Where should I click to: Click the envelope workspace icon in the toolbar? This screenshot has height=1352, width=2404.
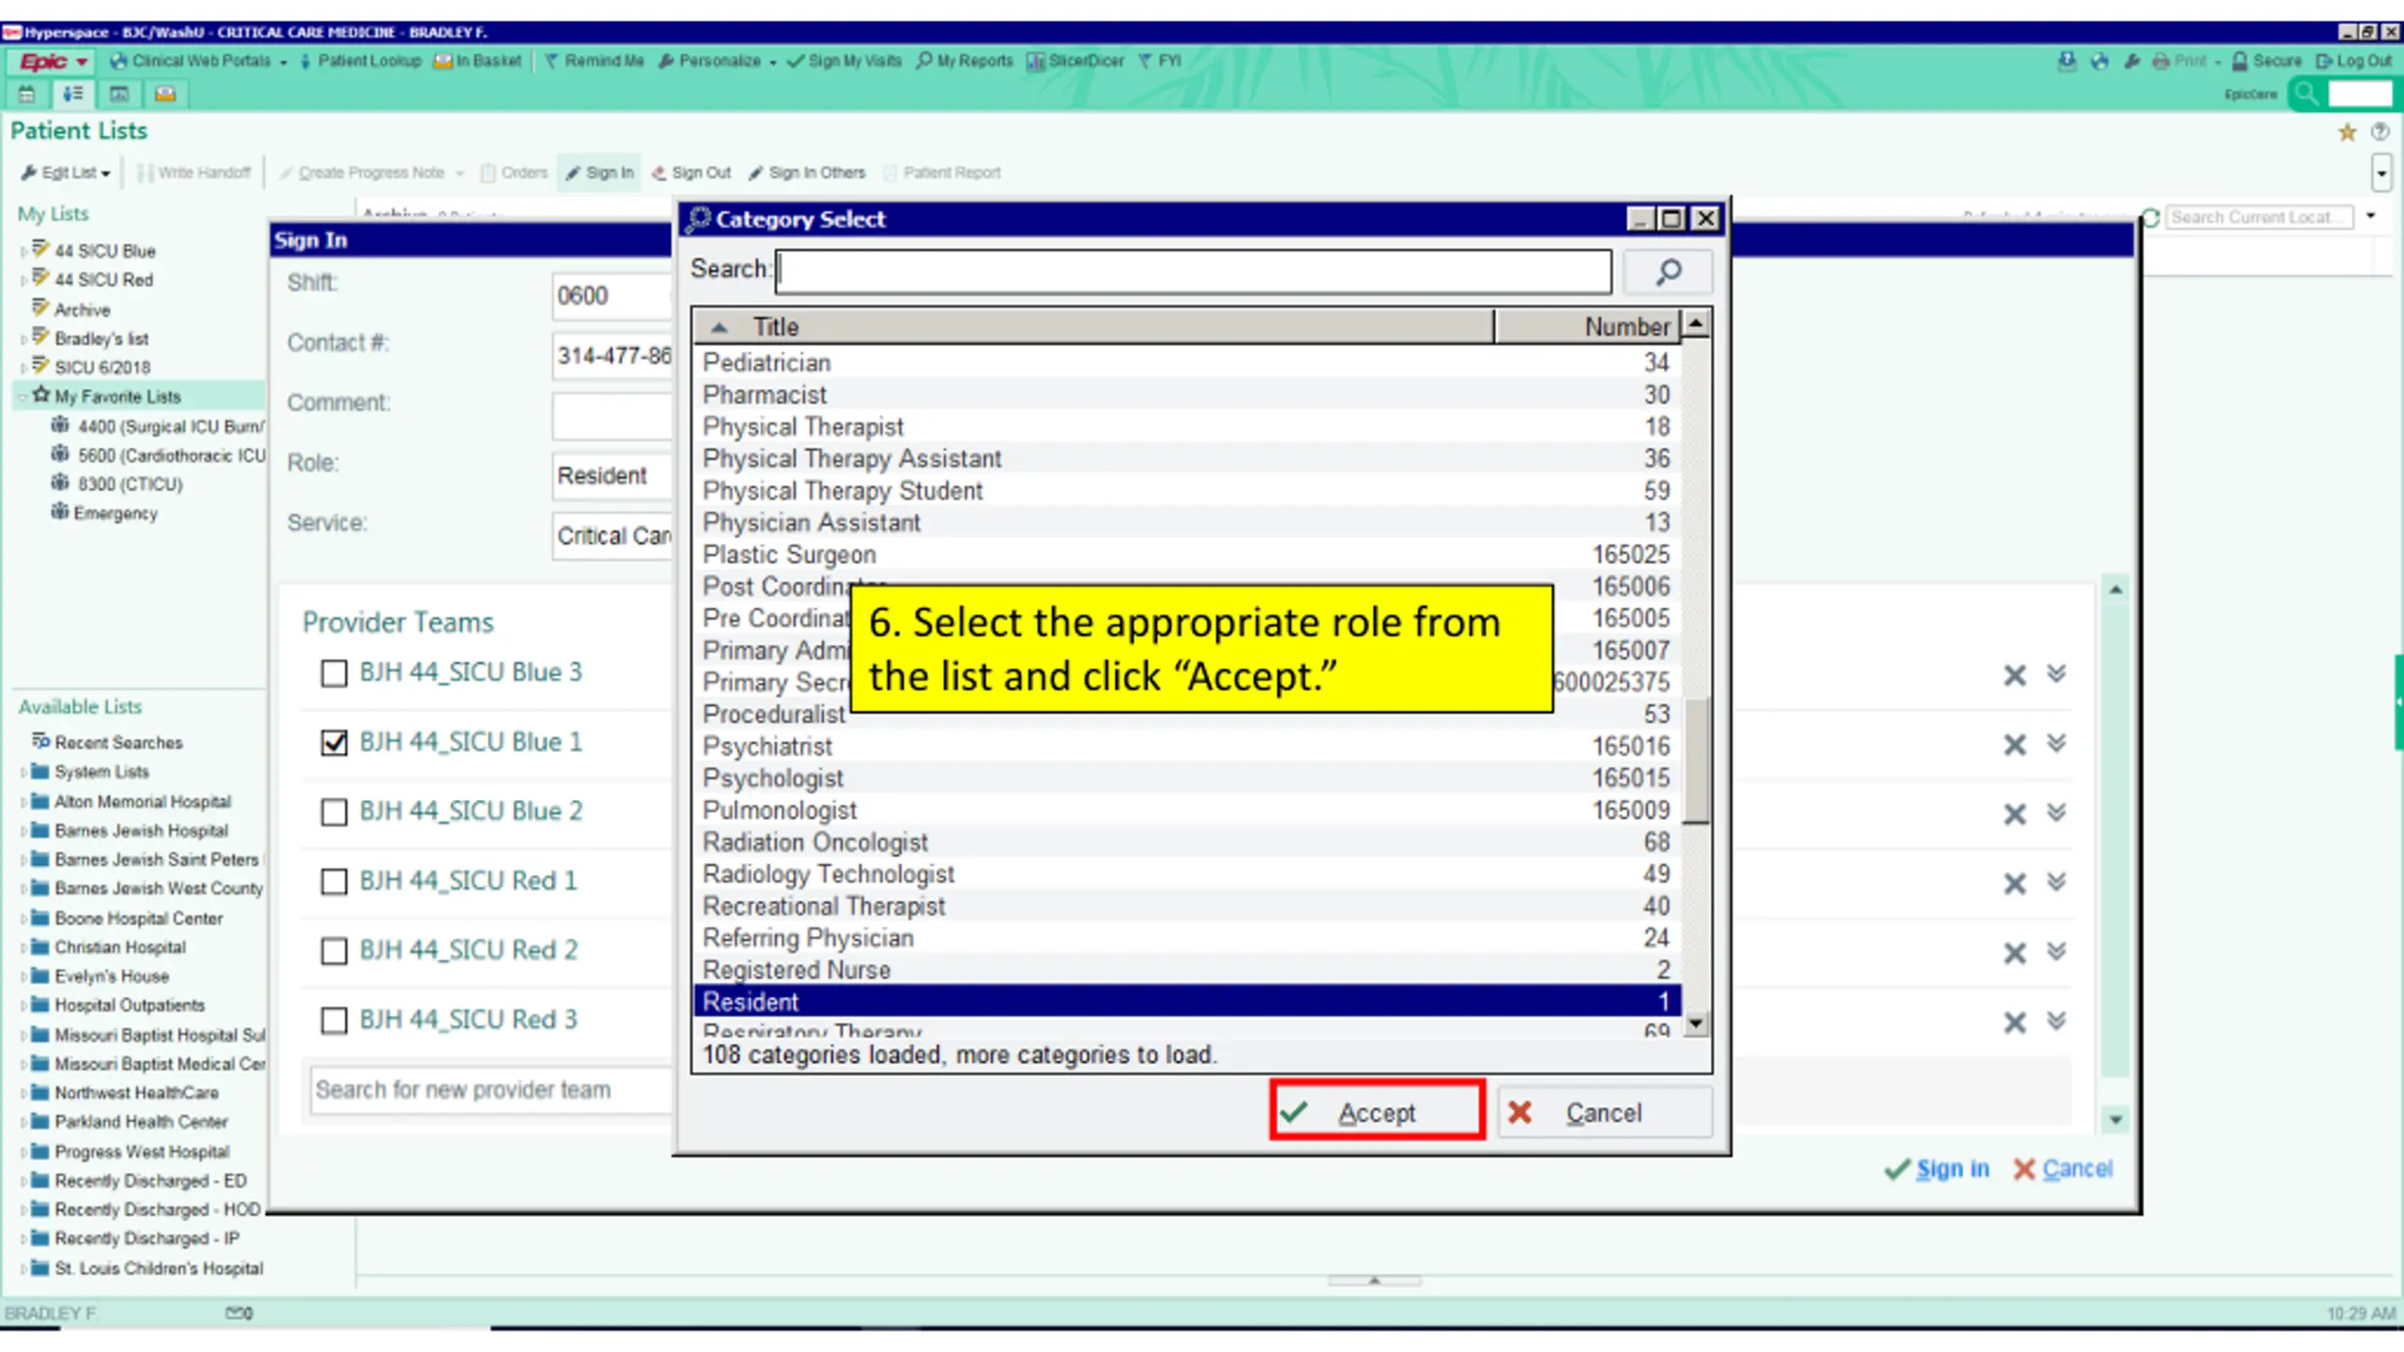click(164, 94)
